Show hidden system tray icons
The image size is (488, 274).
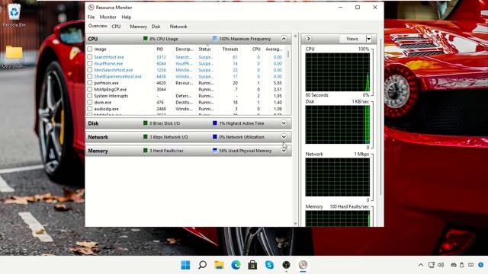(421, 265)
